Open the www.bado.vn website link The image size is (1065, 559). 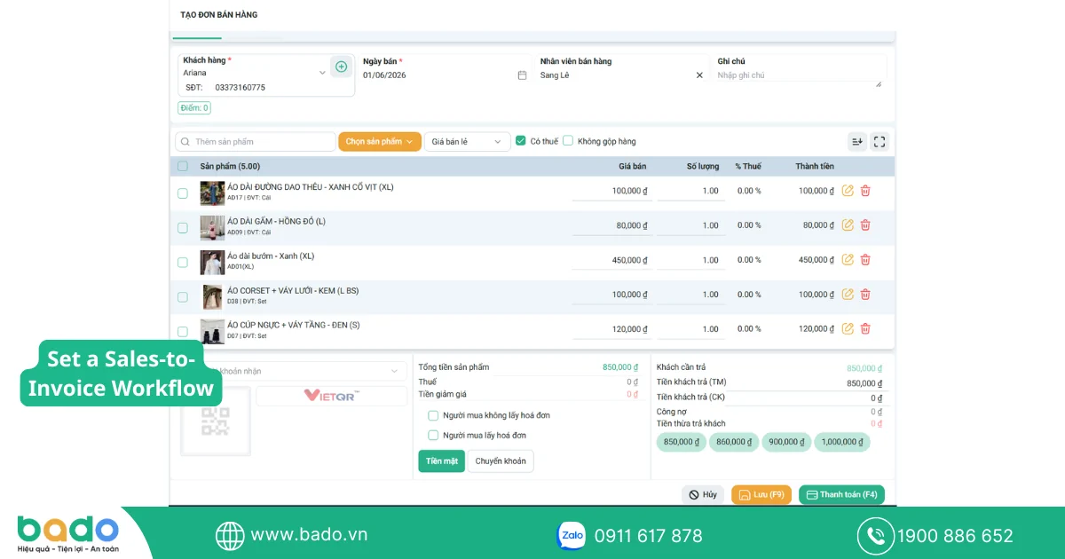point(308,535)
